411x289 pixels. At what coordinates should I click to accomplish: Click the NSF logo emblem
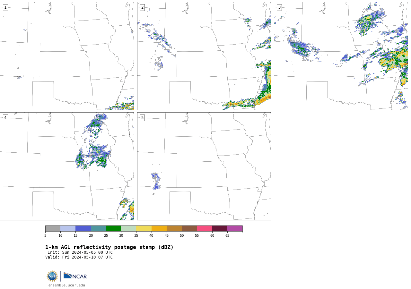tap(52, 276)
